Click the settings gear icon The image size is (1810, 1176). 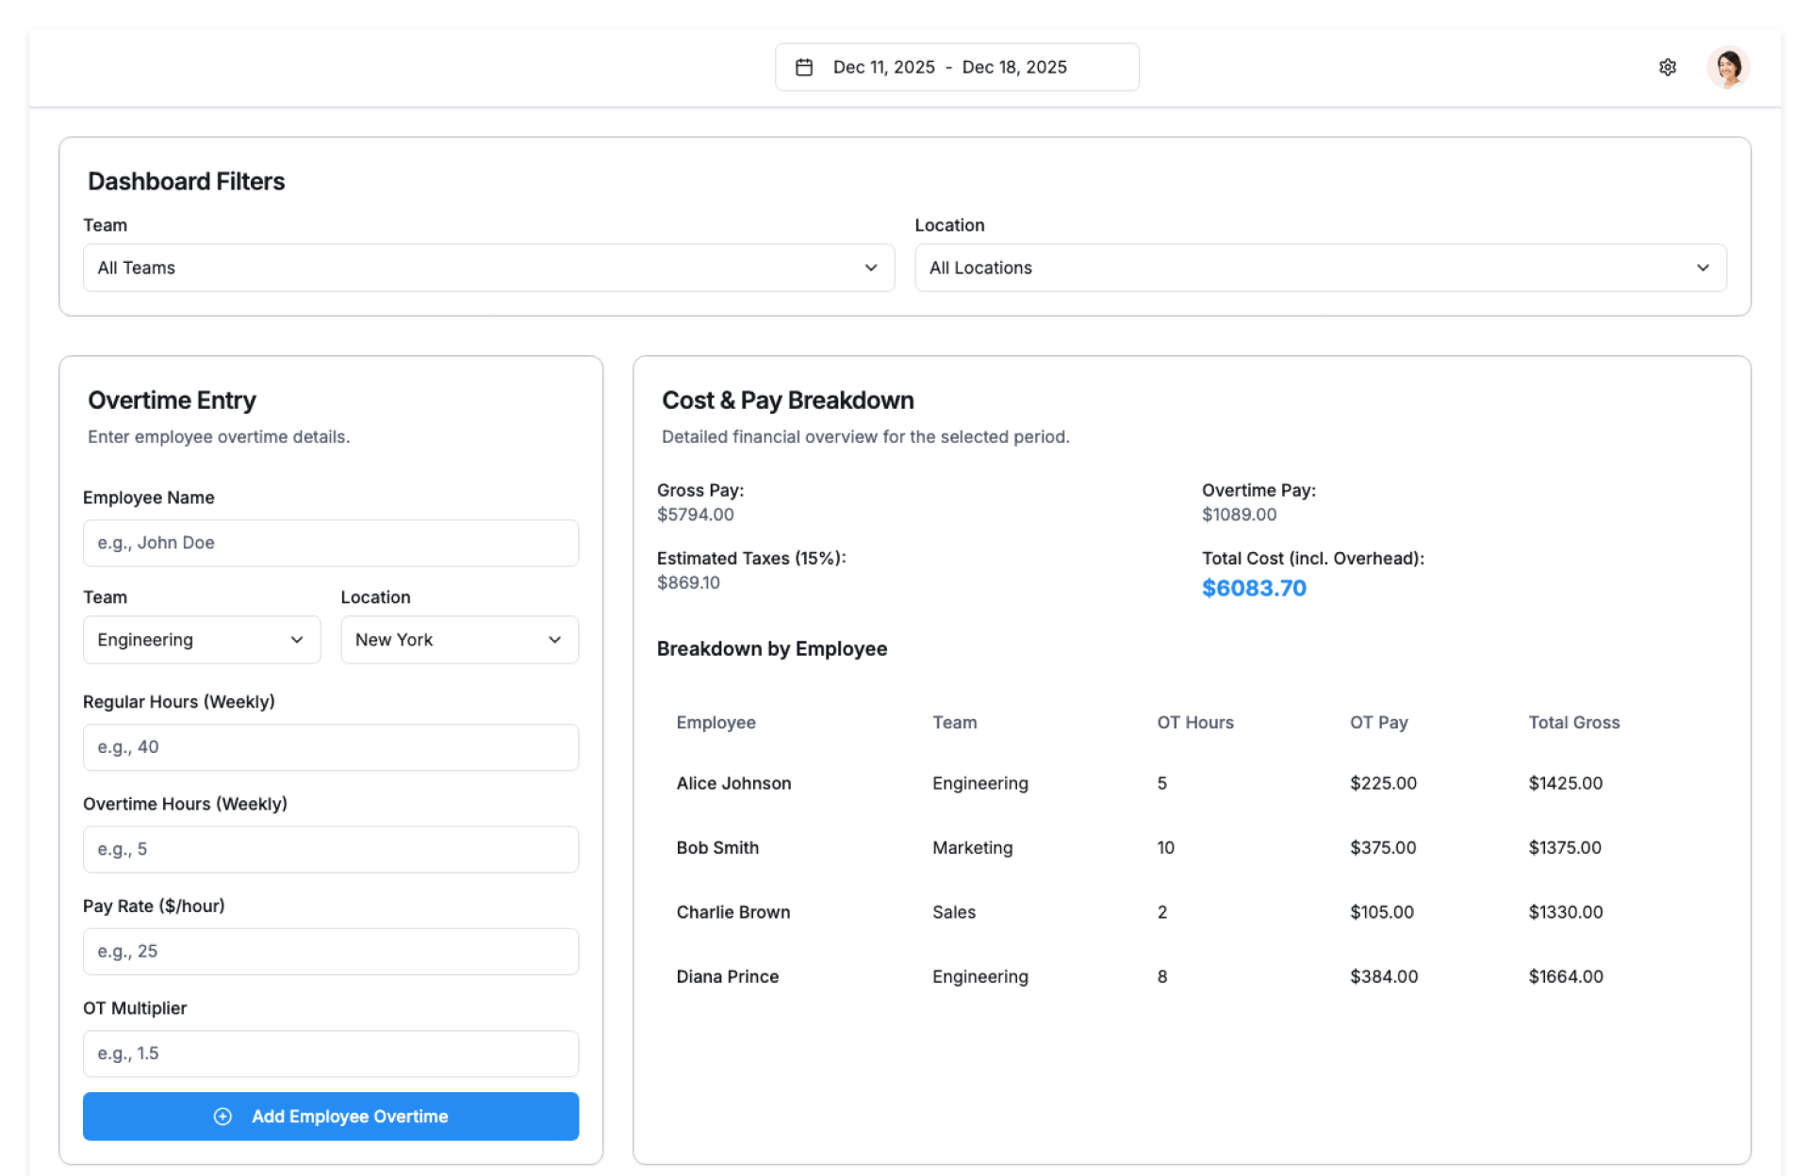coord(1667,67)
